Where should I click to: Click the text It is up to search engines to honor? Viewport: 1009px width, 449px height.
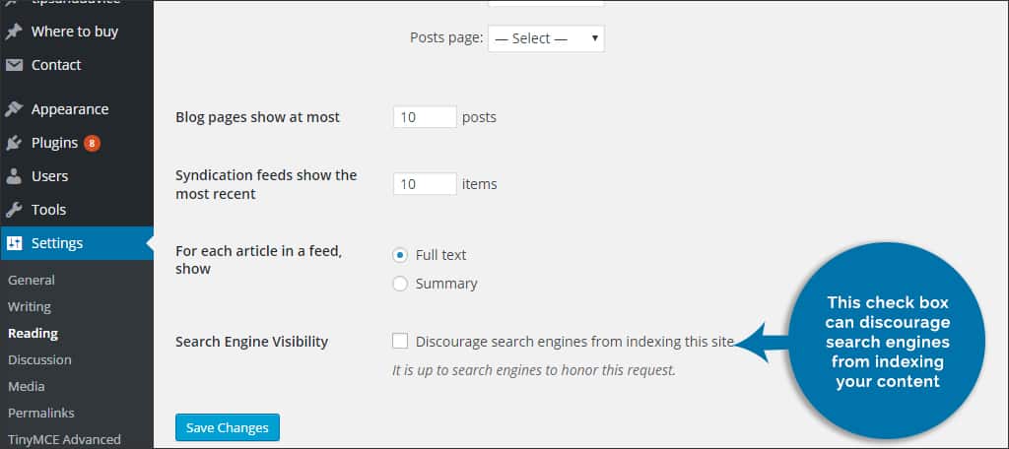coord(534,370)
